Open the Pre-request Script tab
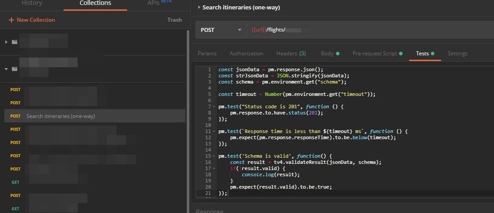This screenshot has width=494, height=213. (377, 53)
